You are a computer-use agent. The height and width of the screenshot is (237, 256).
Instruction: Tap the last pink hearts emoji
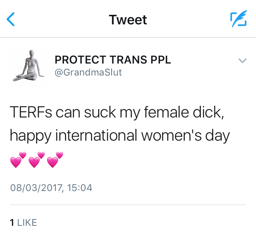[55, 160]
